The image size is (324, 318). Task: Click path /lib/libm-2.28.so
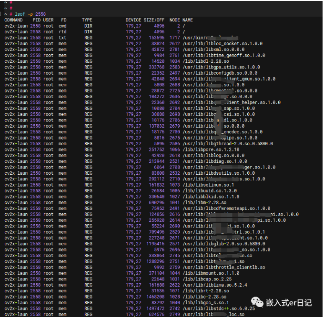click(204, 203)
